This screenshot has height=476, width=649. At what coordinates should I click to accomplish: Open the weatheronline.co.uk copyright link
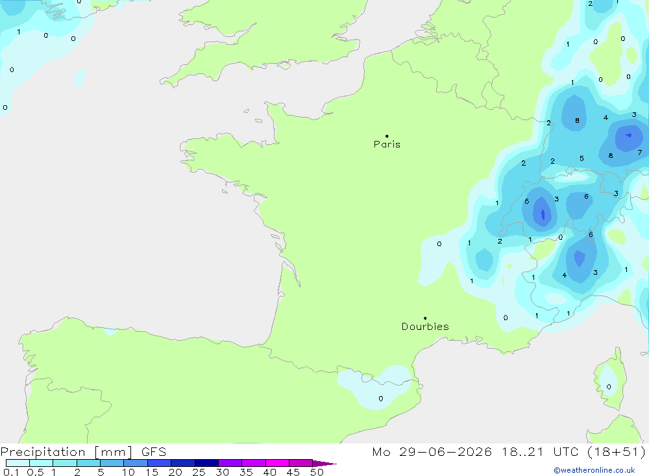point(594,470)
